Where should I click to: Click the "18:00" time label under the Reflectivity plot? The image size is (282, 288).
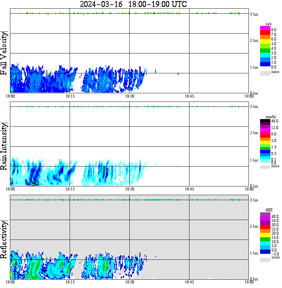click(x=10, y=282)
